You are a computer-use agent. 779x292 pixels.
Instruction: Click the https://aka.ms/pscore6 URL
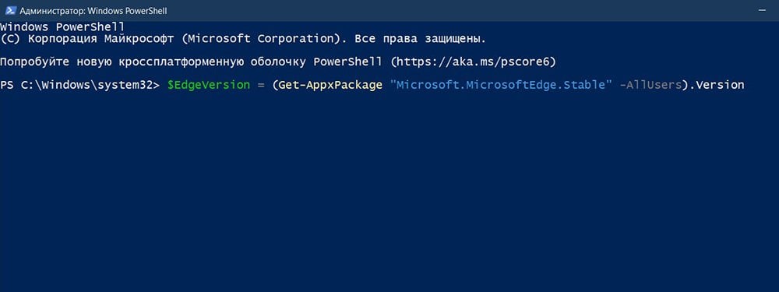tap(473, 62)
